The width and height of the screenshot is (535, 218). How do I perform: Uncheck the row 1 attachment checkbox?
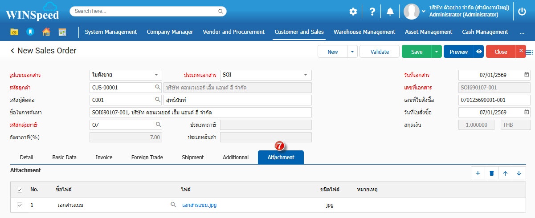pyautogui.click(x=20, y=205)
